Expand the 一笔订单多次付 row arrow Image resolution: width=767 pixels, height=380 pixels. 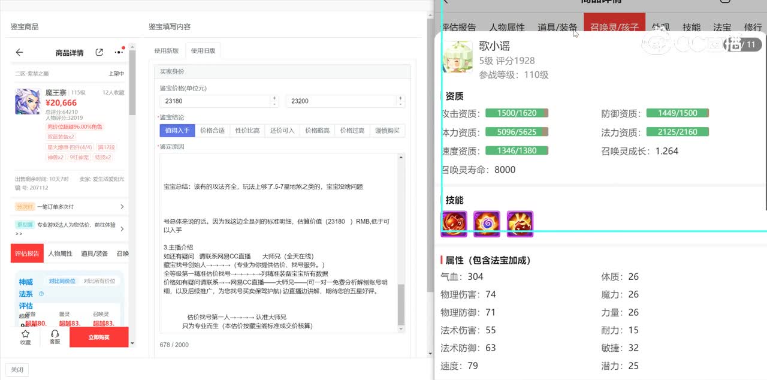coord(122,207)
